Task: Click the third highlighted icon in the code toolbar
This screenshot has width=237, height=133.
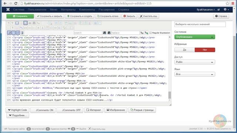Action: [x=18, y=33]
